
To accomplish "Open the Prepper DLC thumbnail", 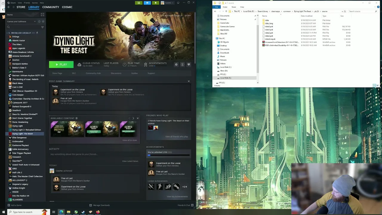I will [x=67, y=129].
